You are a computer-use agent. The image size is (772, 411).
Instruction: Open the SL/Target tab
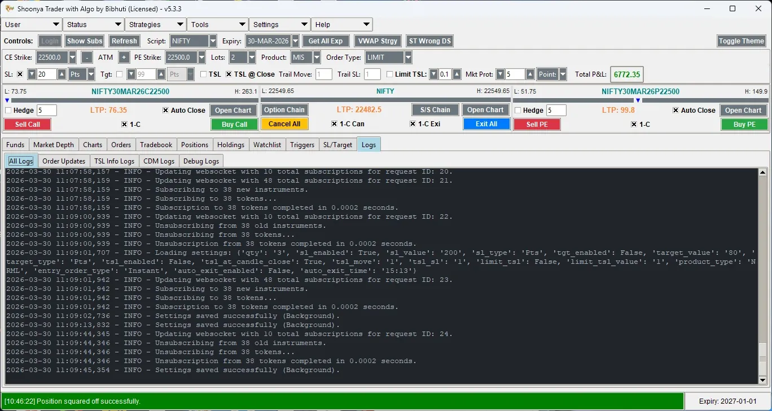pyautogui.click(x=338, y=145)
